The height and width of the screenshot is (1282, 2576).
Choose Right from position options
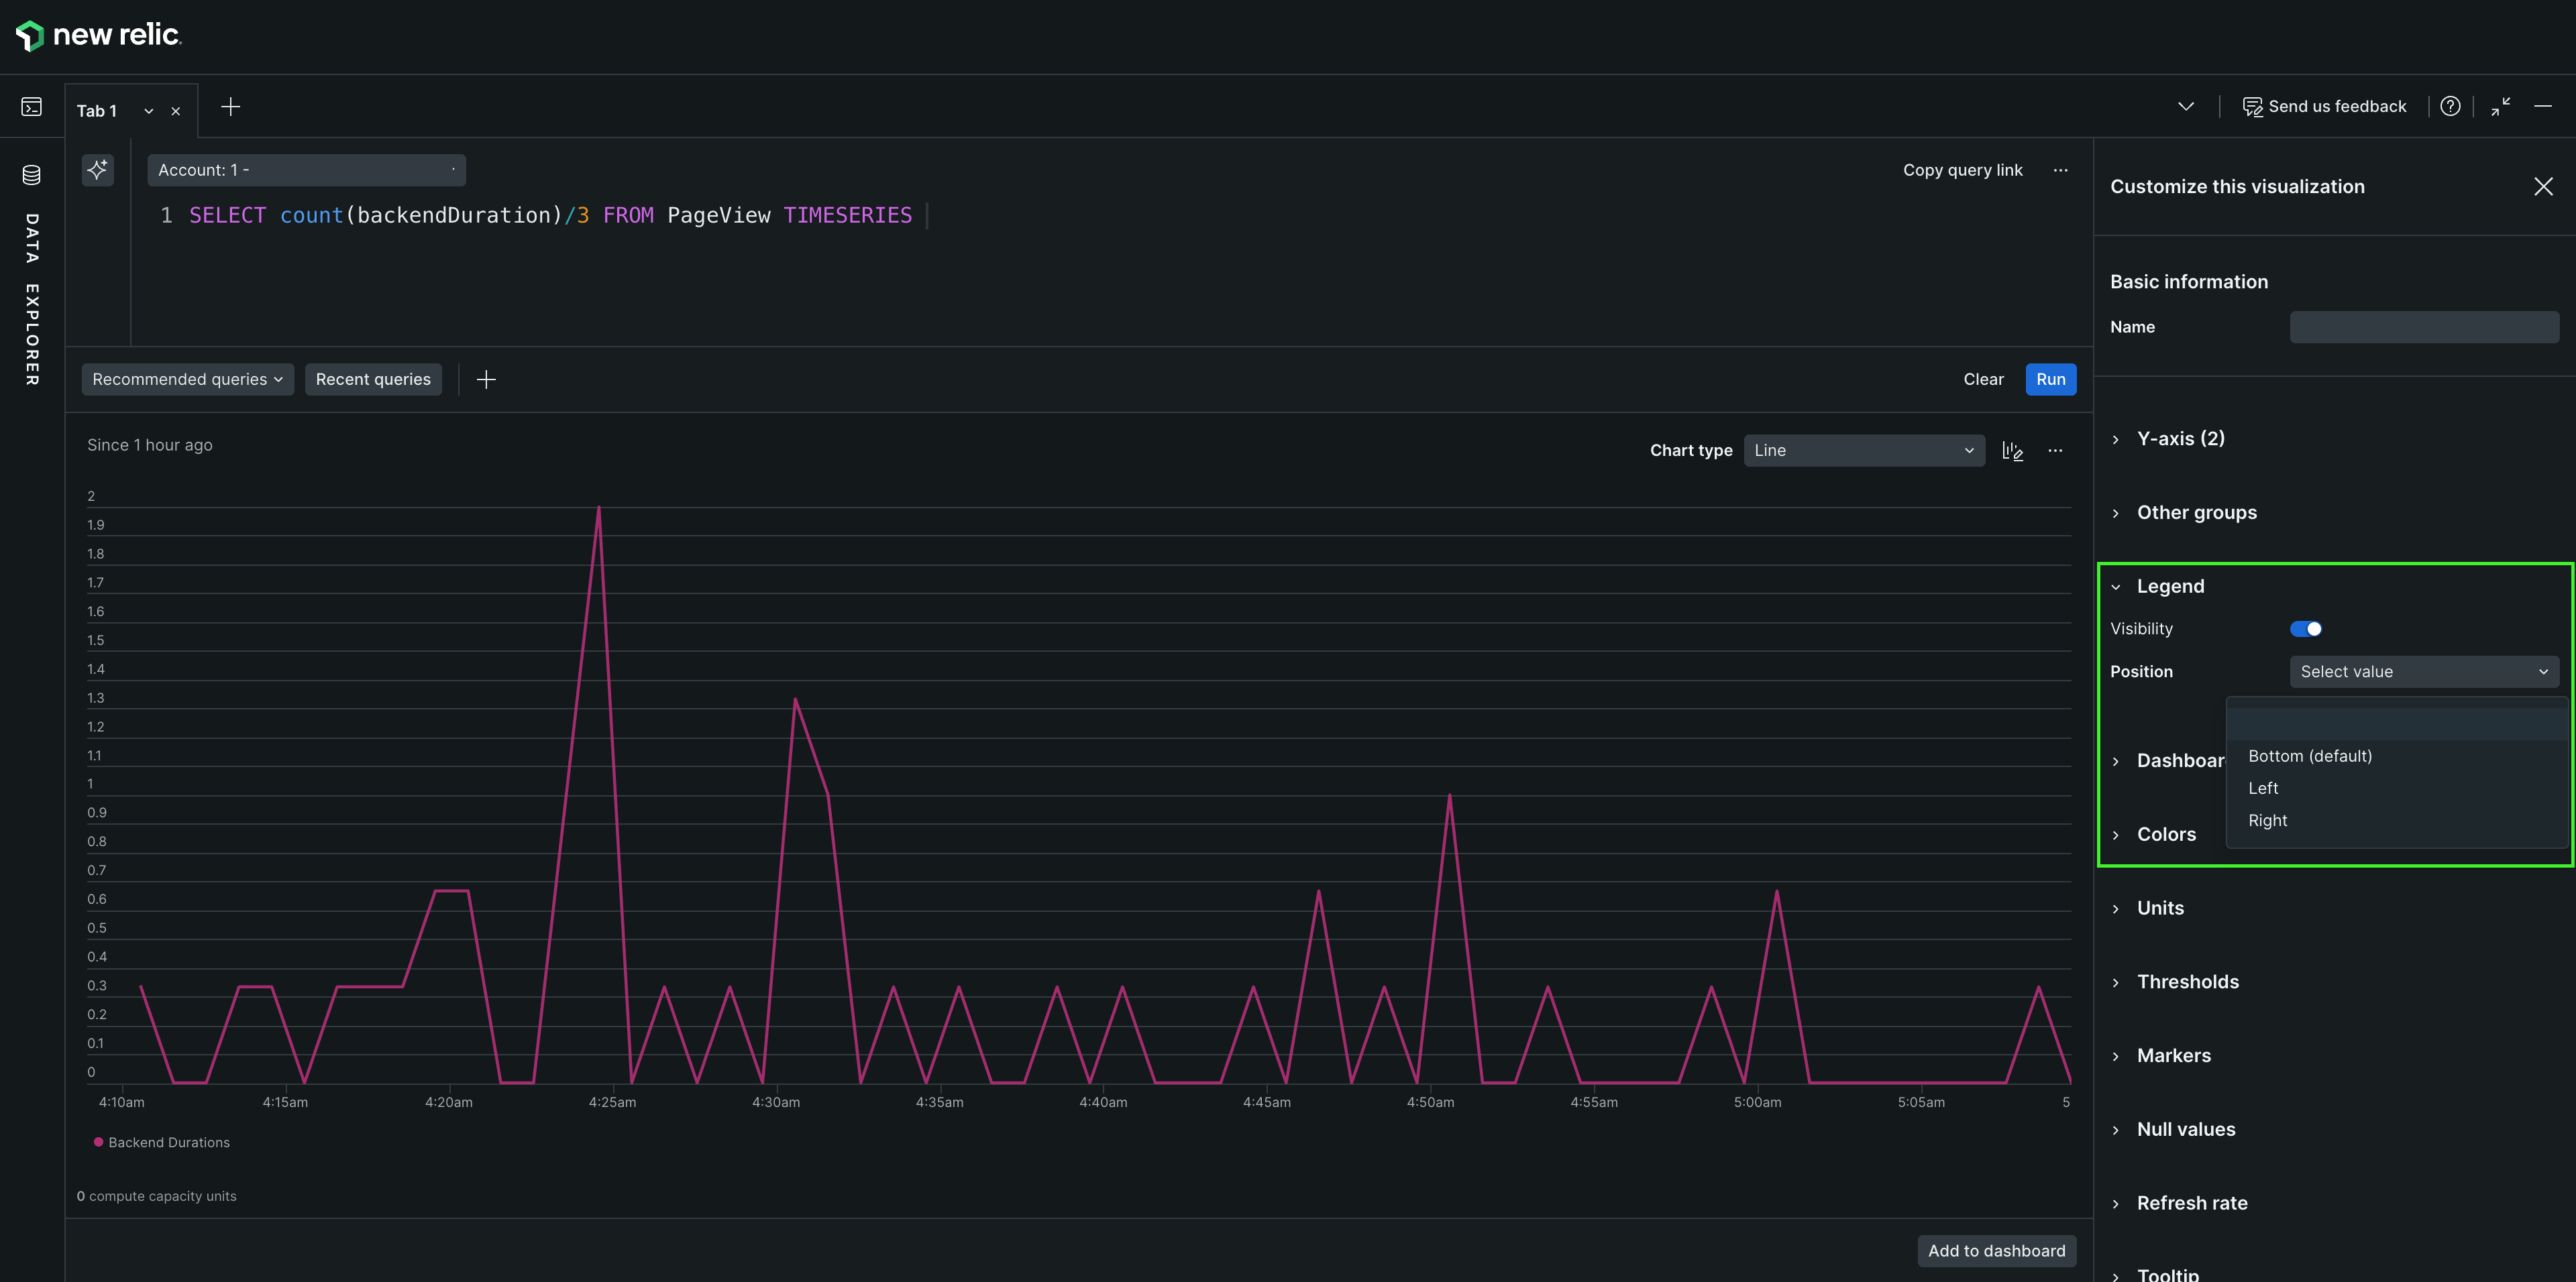click(x=2267, y=821)
